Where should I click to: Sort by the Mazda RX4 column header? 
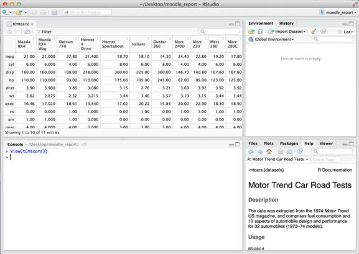pyautogui.click(x=26, y=44)
